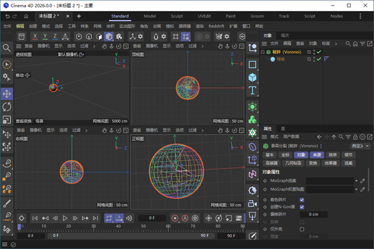The image size is (374, 249).
Task: Open the MoGraph green cloner cubes icon
Action: 252,119
